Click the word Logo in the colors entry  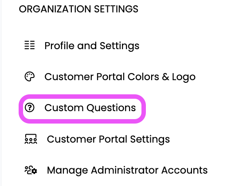184,77
